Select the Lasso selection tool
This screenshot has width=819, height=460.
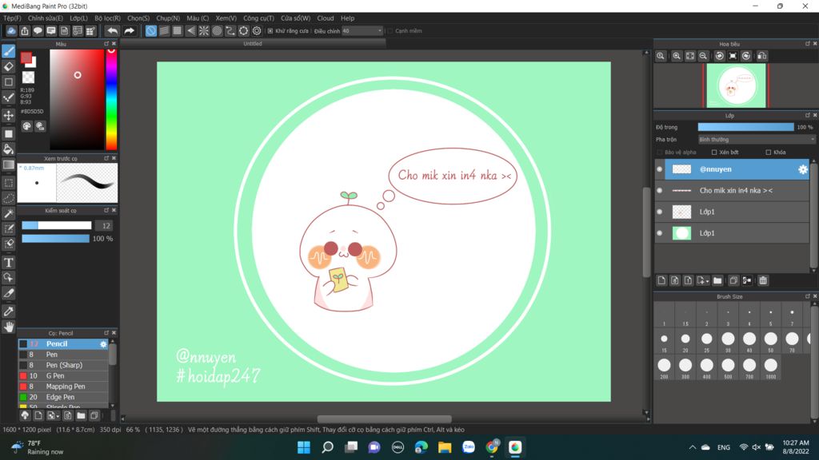8,198
